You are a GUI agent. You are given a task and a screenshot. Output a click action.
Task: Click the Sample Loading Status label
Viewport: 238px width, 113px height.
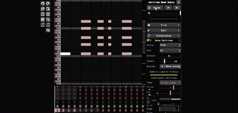pos(164,72)
